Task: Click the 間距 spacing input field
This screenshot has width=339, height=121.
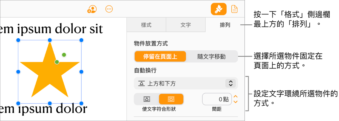Action: point(217,99)
